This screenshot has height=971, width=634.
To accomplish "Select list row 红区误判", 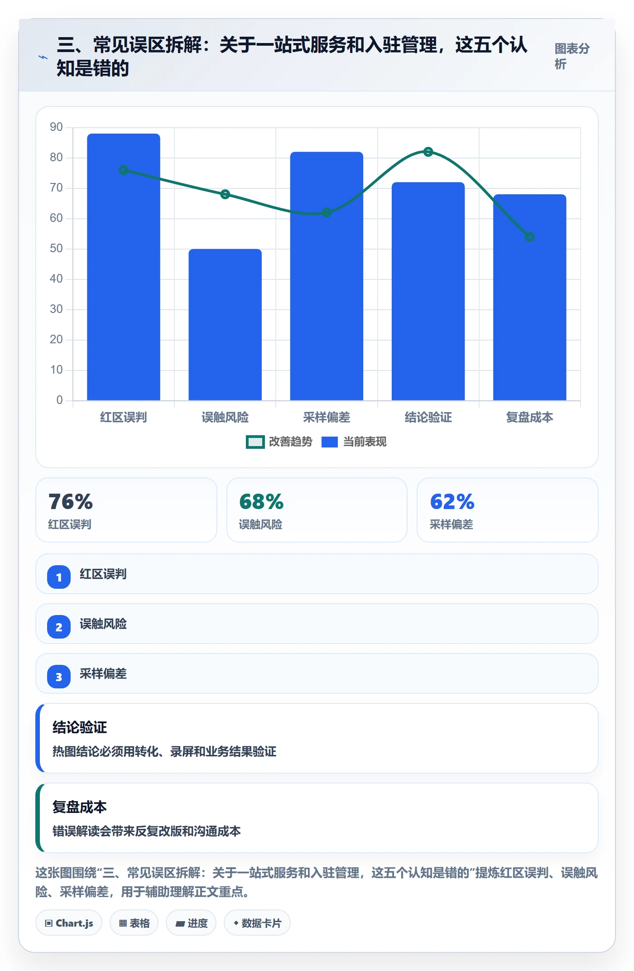I will point(317,574).
